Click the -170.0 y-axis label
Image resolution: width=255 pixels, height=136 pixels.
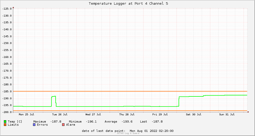(x=7, y=71)
